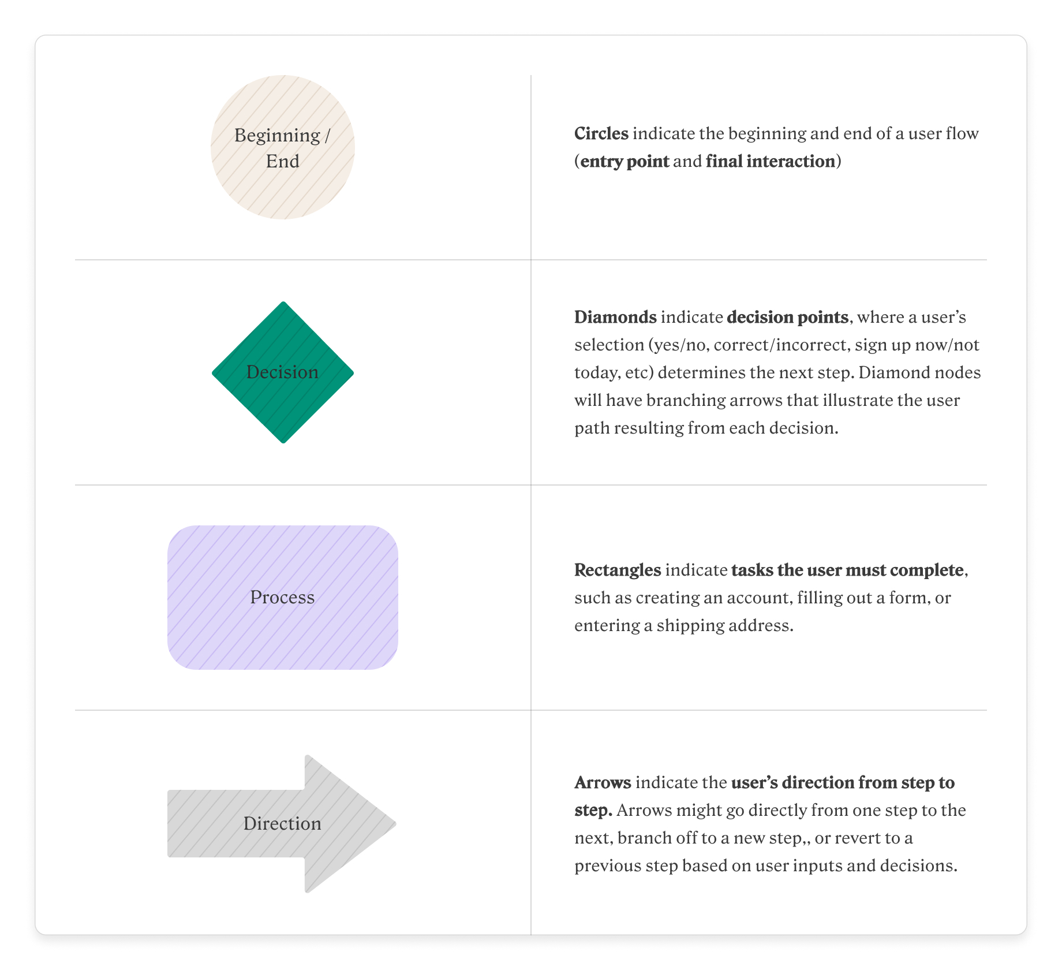The height and width of the screenshot is (970, 1062).
Task: Click the bold phrase "final interaction"
Action: (770, 161)
